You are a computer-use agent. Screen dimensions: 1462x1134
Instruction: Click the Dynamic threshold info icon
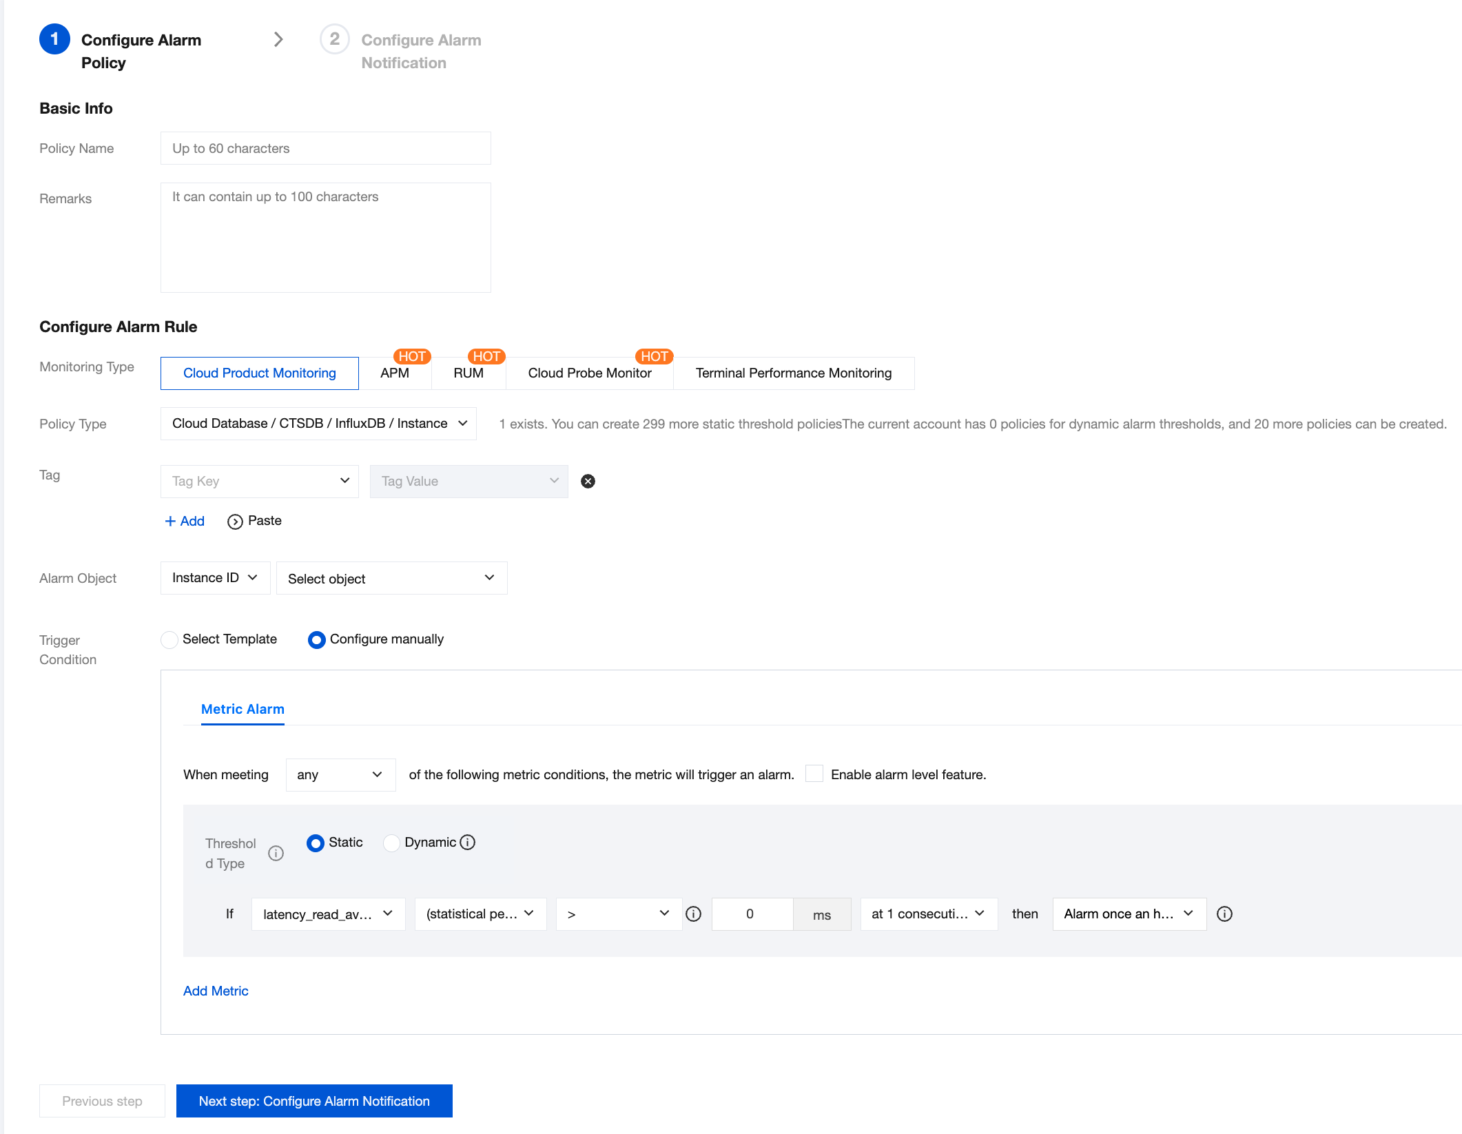click(468, 843)
